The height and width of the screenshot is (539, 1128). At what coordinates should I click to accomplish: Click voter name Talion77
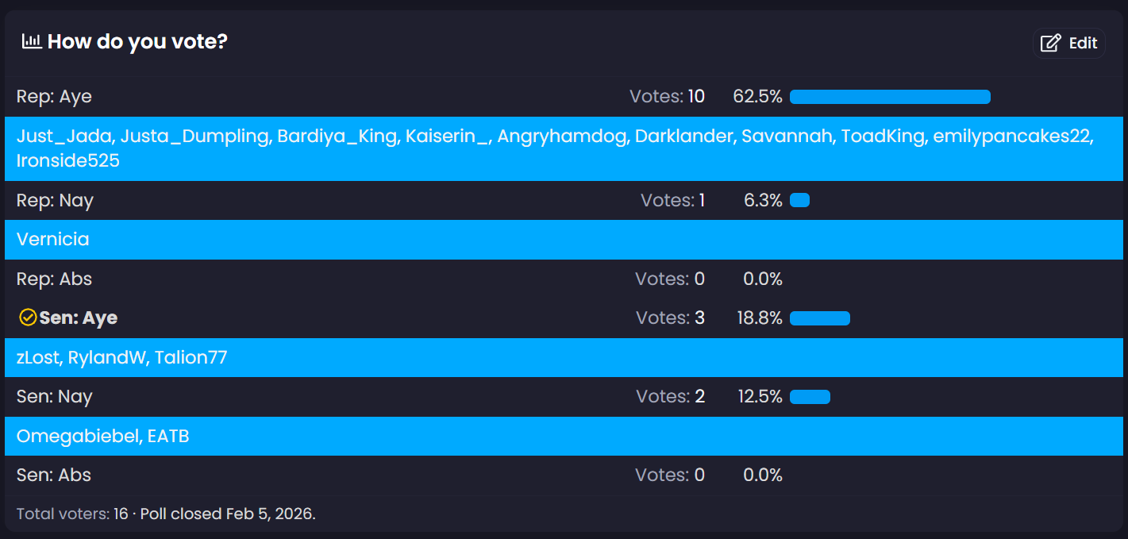[x=191, y=358]
